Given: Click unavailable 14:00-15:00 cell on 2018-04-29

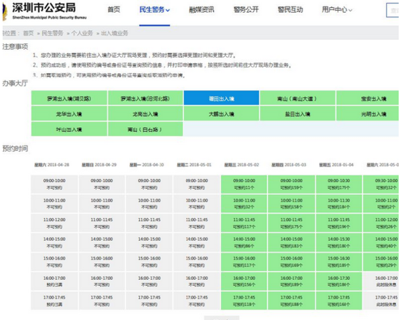Looking at the screenshot, I should click(102, 242).
